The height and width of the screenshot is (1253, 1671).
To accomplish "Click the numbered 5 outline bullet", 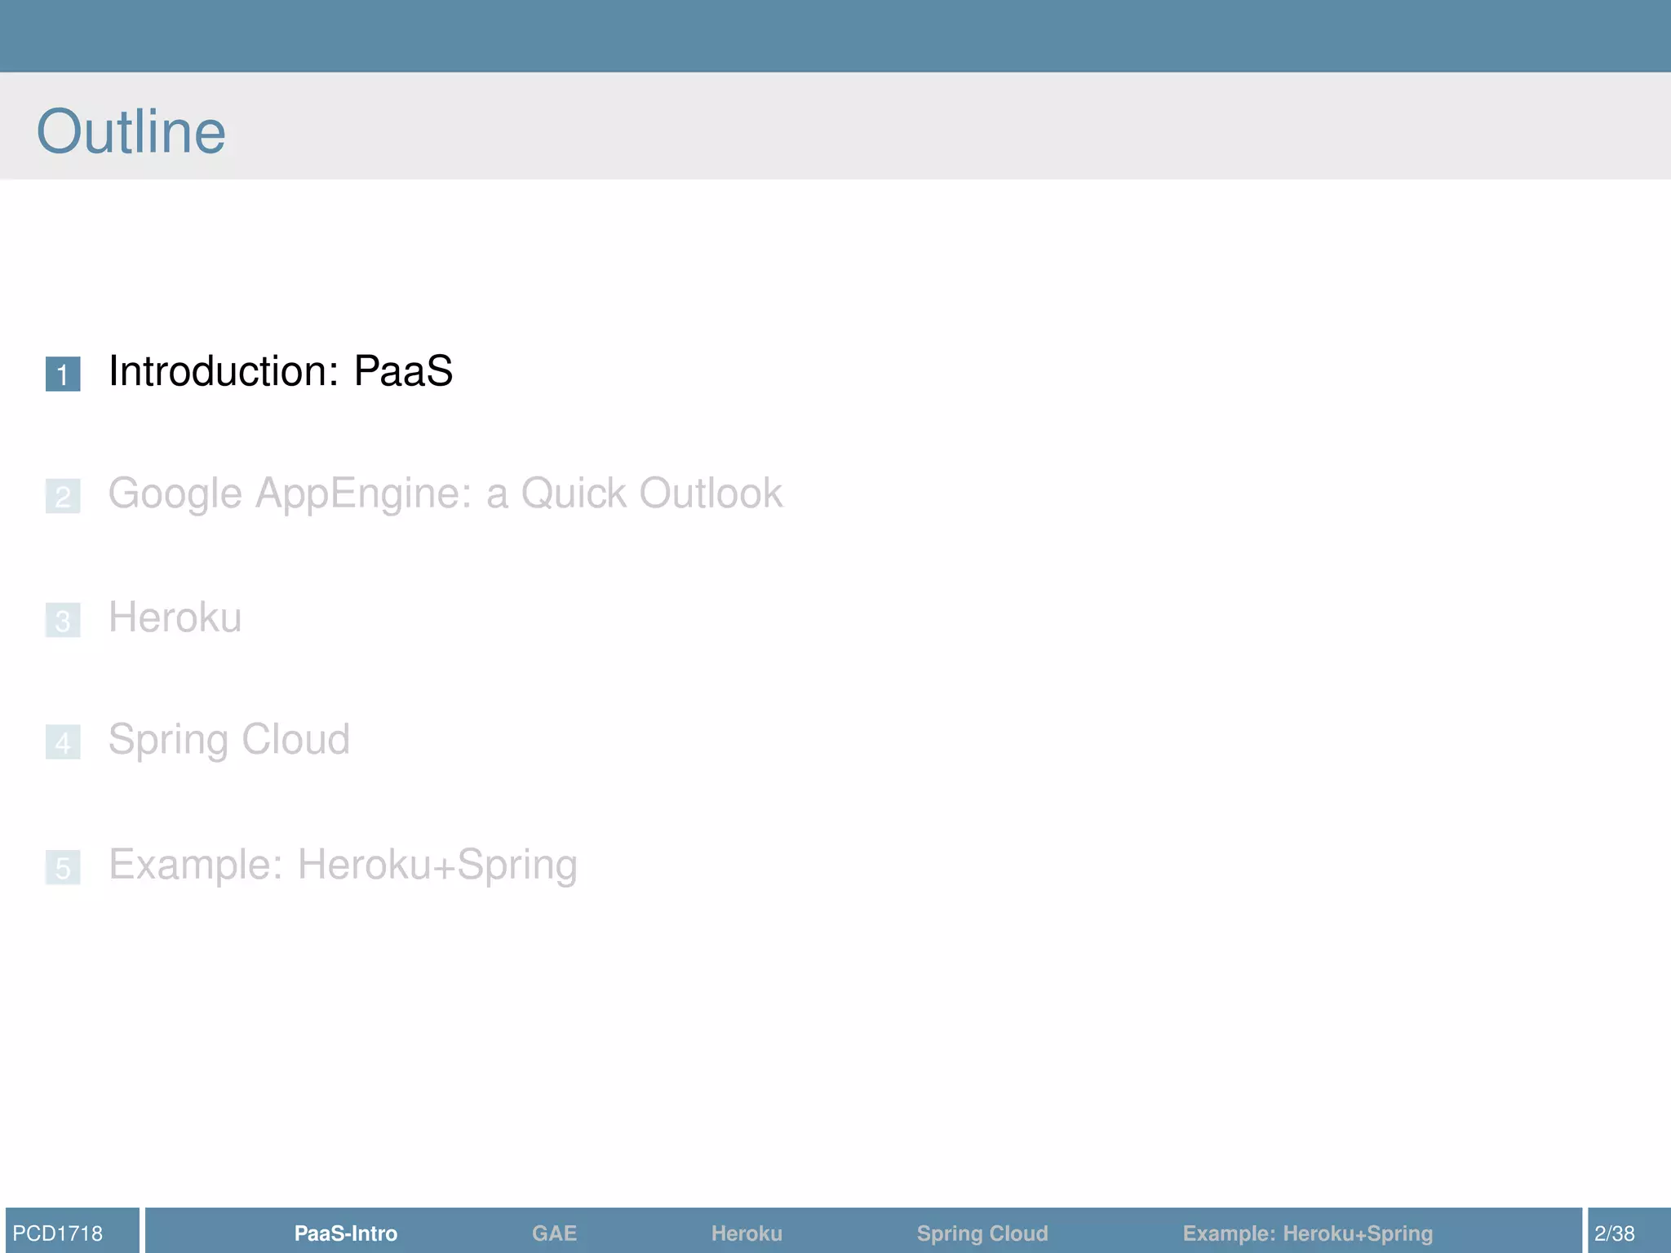I will [x=63, y=867].
